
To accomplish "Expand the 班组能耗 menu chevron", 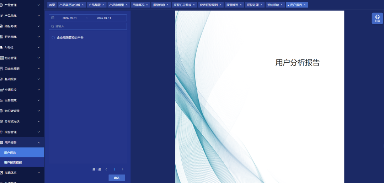I will (x=39, y=37).
